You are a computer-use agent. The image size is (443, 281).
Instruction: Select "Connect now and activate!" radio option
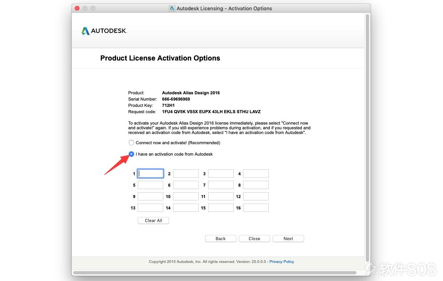(x=131, y=143)
